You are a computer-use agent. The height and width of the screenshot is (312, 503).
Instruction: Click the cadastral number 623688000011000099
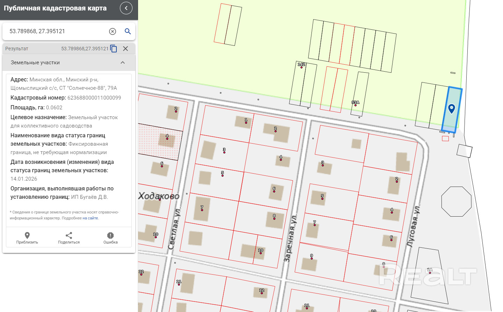click(94, 98)
